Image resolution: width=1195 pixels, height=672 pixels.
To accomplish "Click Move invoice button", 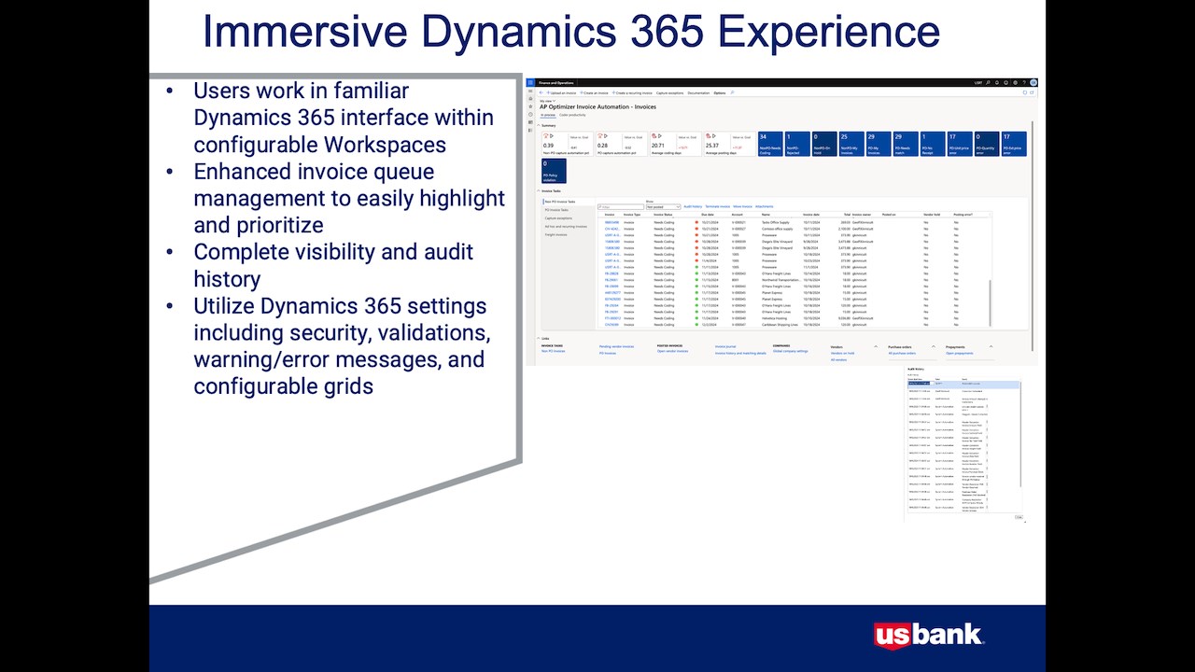I will pyautogui.click(x=743, y=206).
